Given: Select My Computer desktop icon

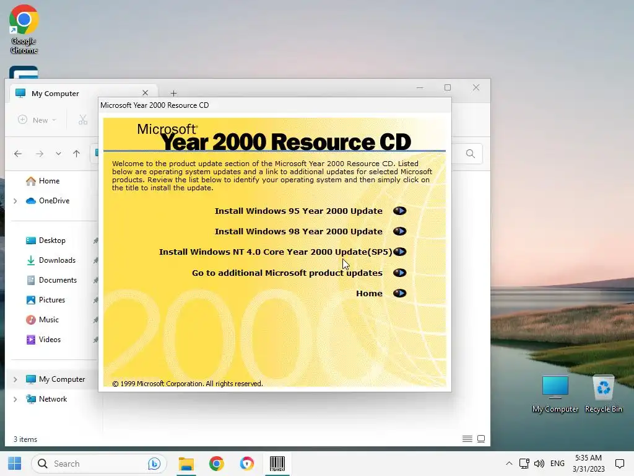Looking at the screenshot, I should coord(555,394).
